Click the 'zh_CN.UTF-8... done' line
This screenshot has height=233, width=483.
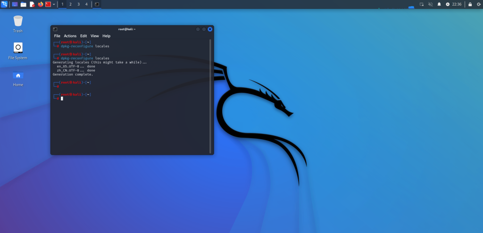(76, 71)
